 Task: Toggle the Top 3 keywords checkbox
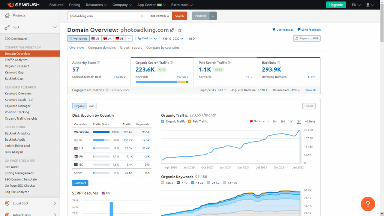(163, 183)
